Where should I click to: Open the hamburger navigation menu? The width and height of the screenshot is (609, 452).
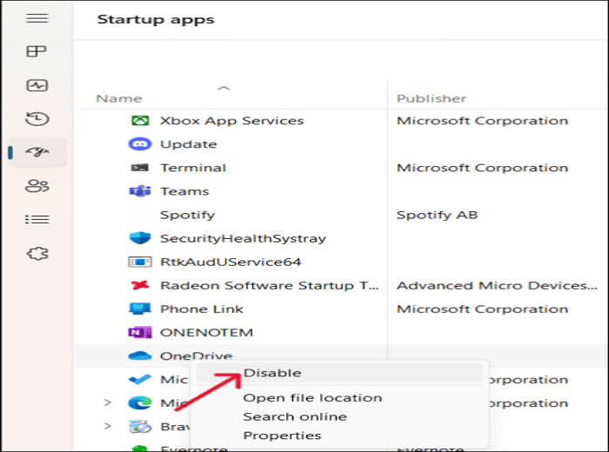(x=37, y=18)
